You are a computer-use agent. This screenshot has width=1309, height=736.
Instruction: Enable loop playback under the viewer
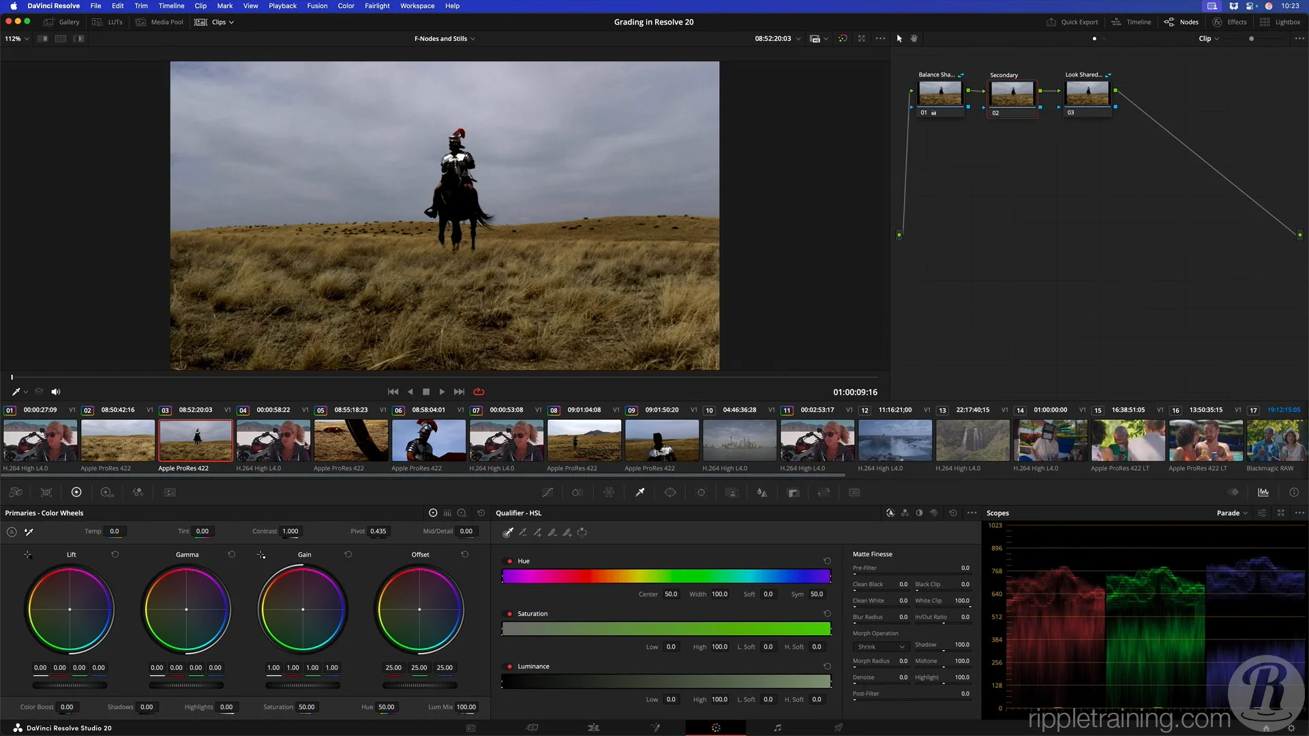point(479,392)
